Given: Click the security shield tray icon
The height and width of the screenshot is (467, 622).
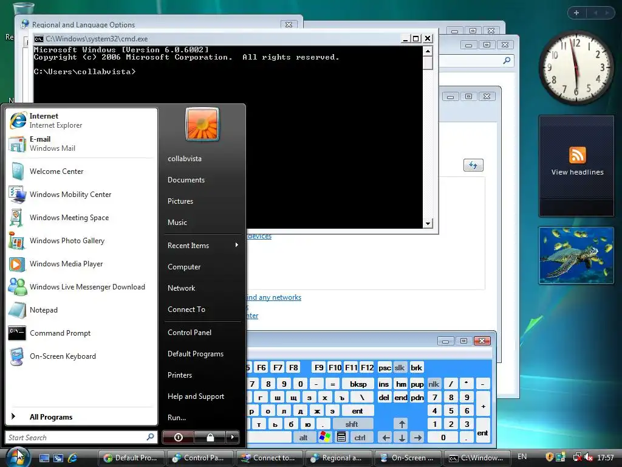Looking at the screenshot, I should click(x=549, y=457).
